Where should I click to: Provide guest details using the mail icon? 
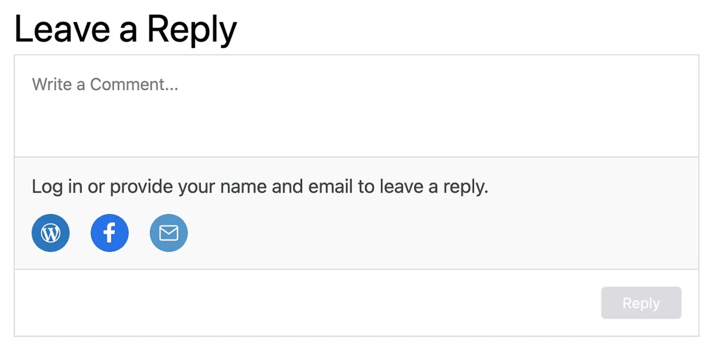pyautogui.click(x=169, y=233)
